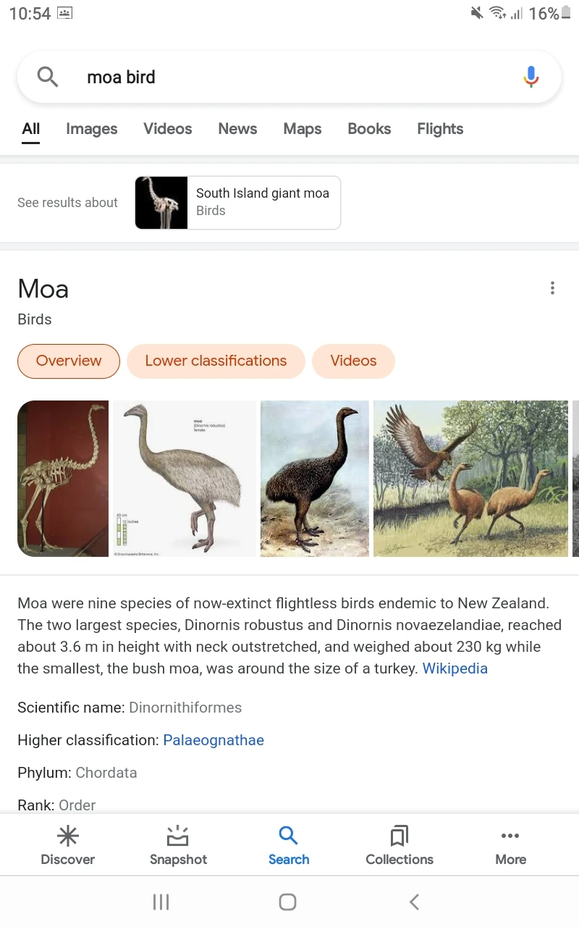Image resolution: width=579 pixels, height=927 pixels.
Task: Open the Moa panel three-dot menu
Action: (552, 288)
